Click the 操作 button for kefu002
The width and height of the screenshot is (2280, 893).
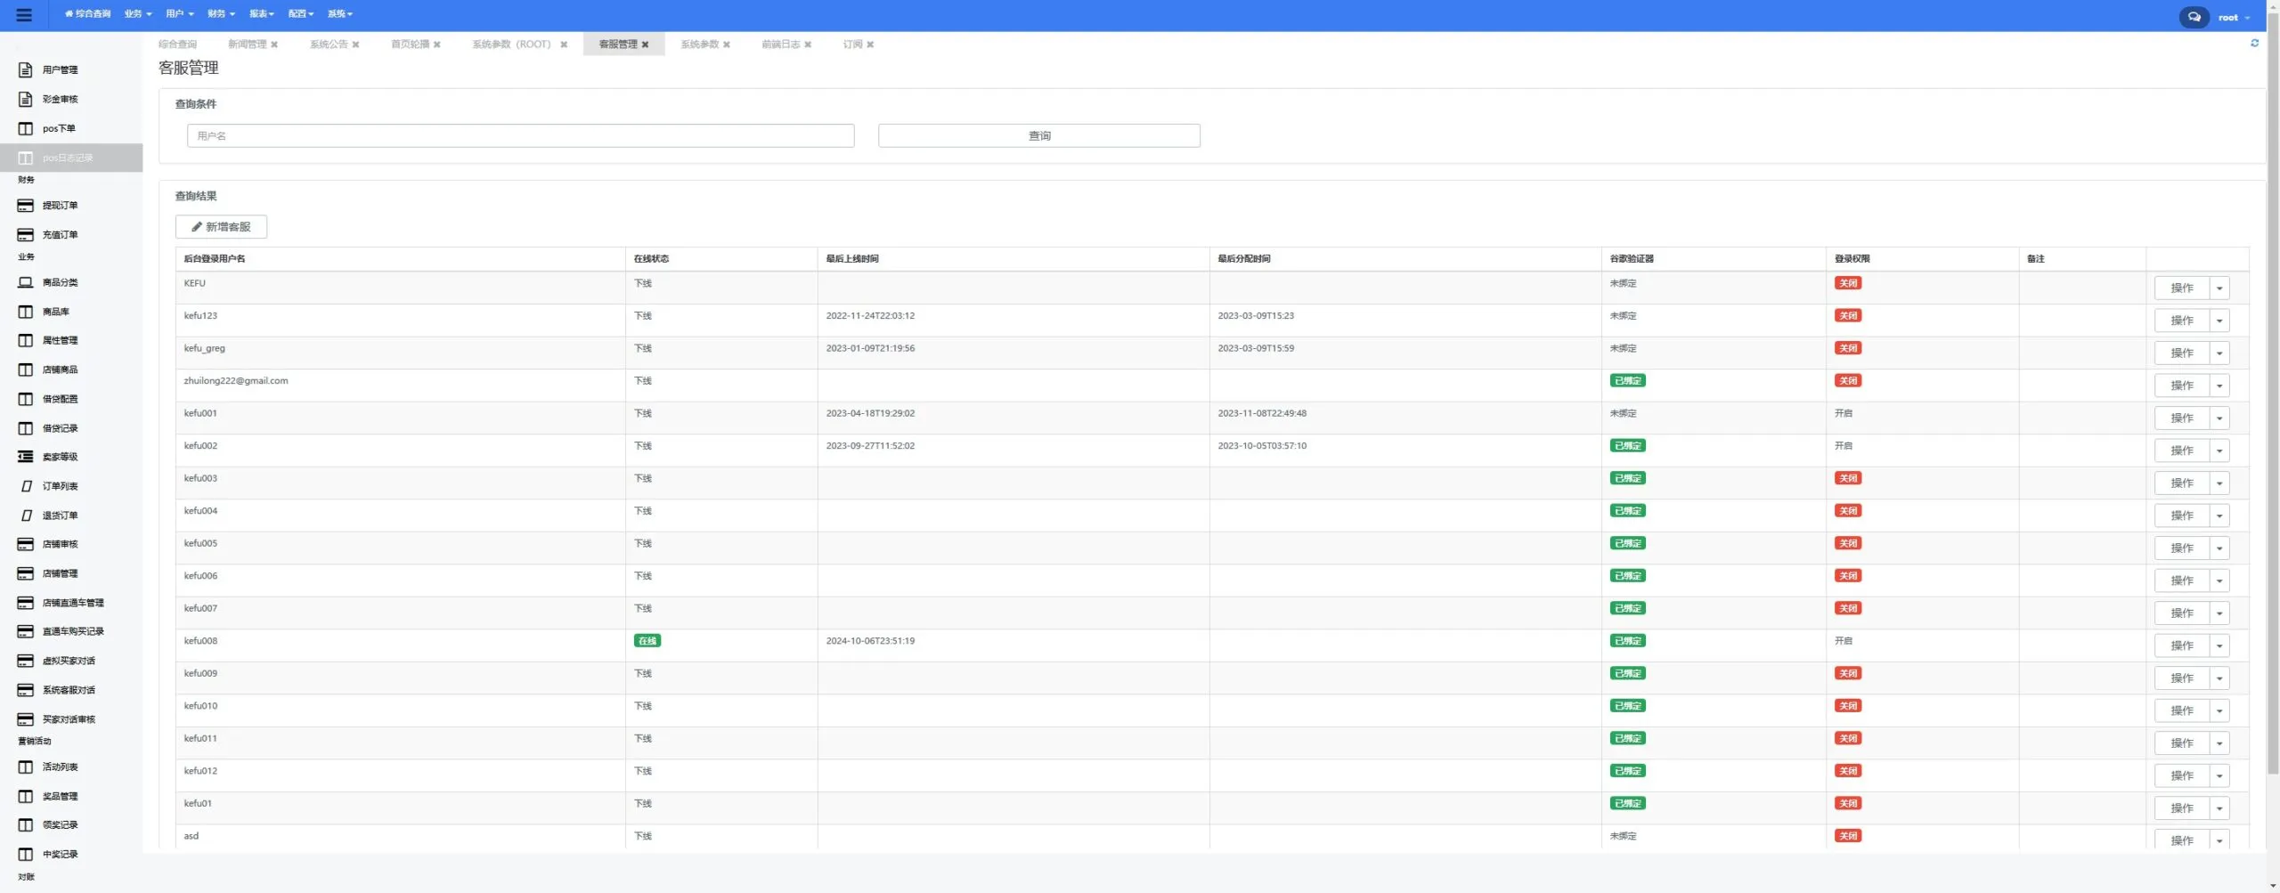(x=2181, y=451)
